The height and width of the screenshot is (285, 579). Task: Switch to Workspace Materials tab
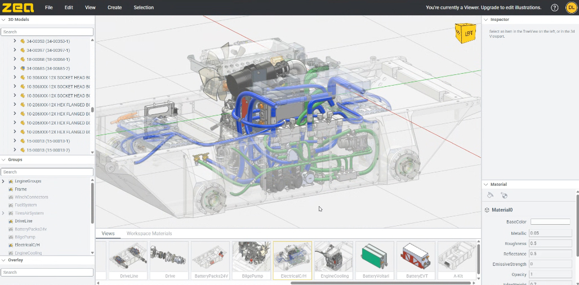click(149, 233)
